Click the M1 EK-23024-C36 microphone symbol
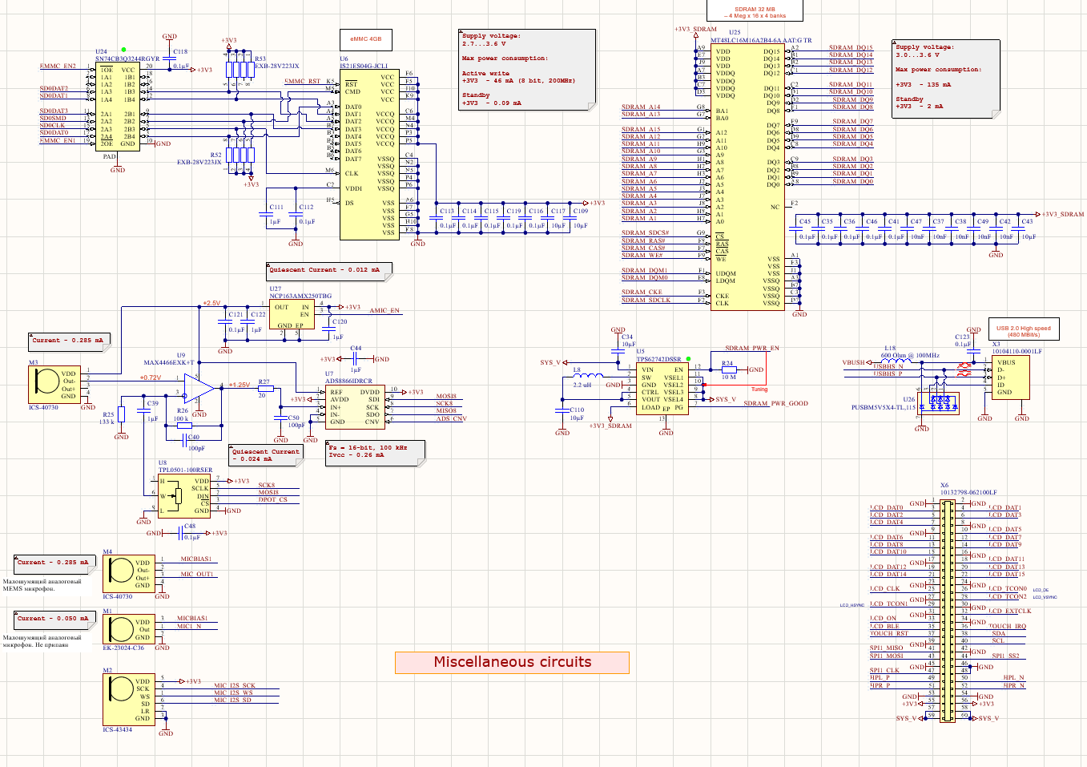 129,629
